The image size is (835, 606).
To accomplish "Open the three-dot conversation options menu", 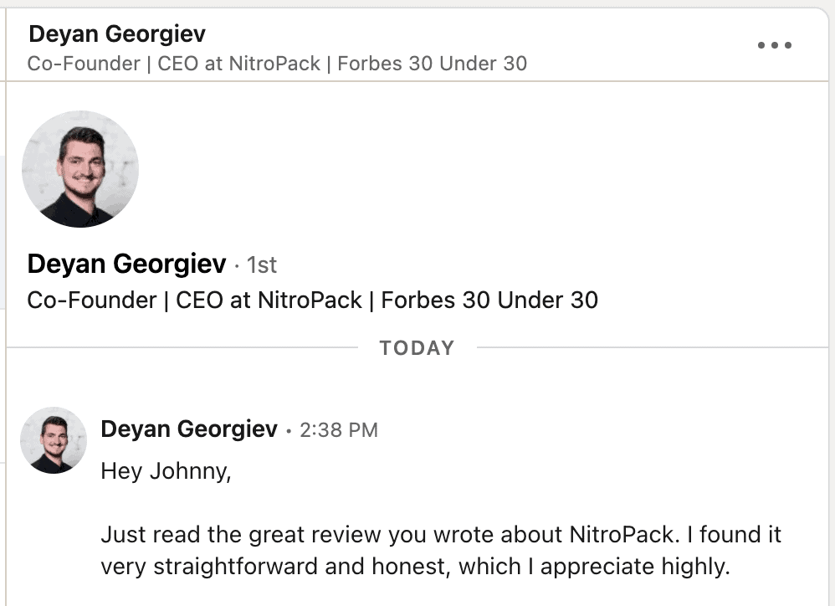I will click(x=774, y=45).
